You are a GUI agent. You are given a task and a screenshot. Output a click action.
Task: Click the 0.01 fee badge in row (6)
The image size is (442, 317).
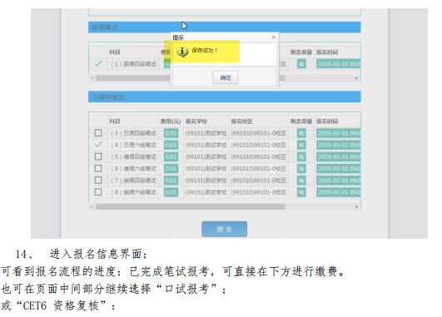click(171, 169)
